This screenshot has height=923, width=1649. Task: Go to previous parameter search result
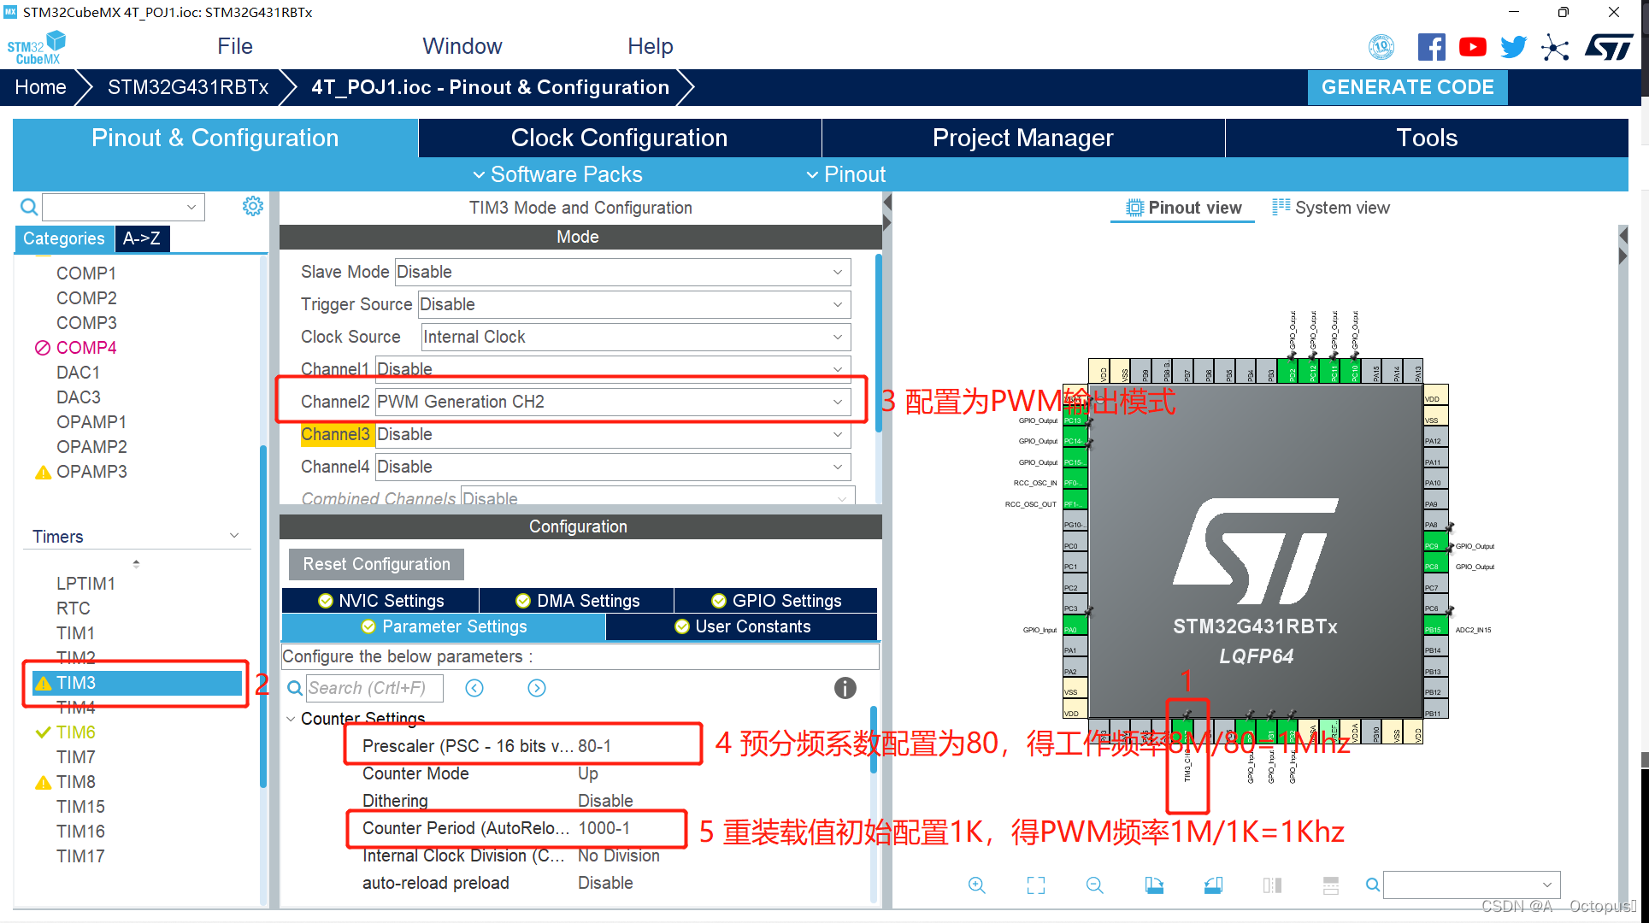coord(474,688)
